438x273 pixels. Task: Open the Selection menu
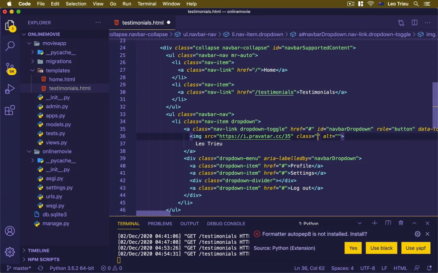(76, 4)
